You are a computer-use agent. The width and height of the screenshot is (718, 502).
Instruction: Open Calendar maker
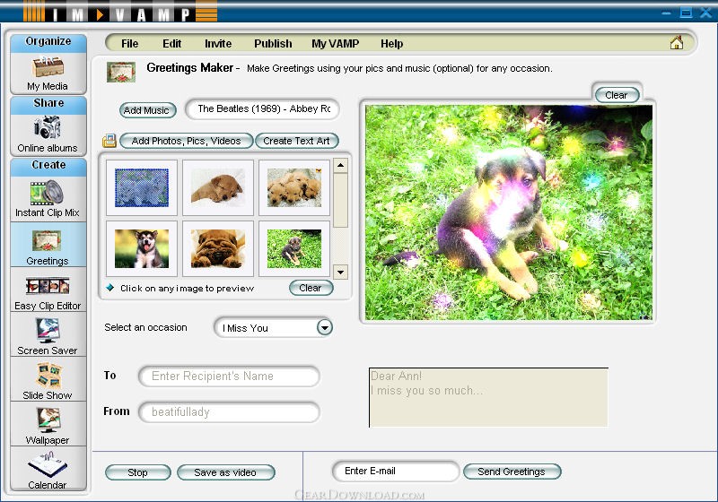(48, 470)
